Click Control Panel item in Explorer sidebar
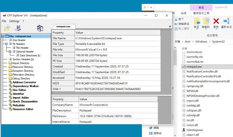Screen dimensions: 233x137 pyautogui.click(x=155, y=133)
